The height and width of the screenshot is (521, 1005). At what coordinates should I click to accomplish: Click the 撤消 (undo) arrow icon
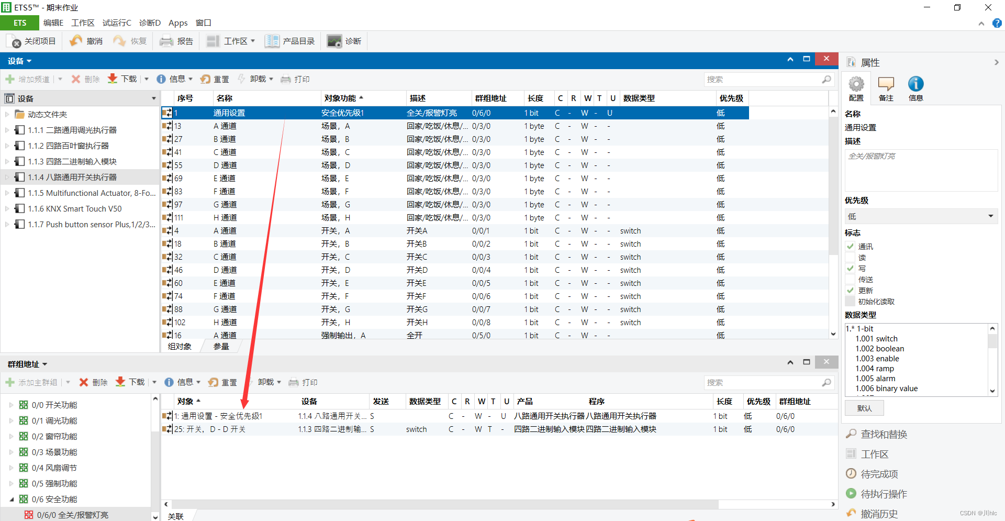point(76,41)
